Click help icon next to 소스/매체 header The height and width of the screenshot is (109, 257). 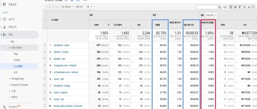coord(60,20)
